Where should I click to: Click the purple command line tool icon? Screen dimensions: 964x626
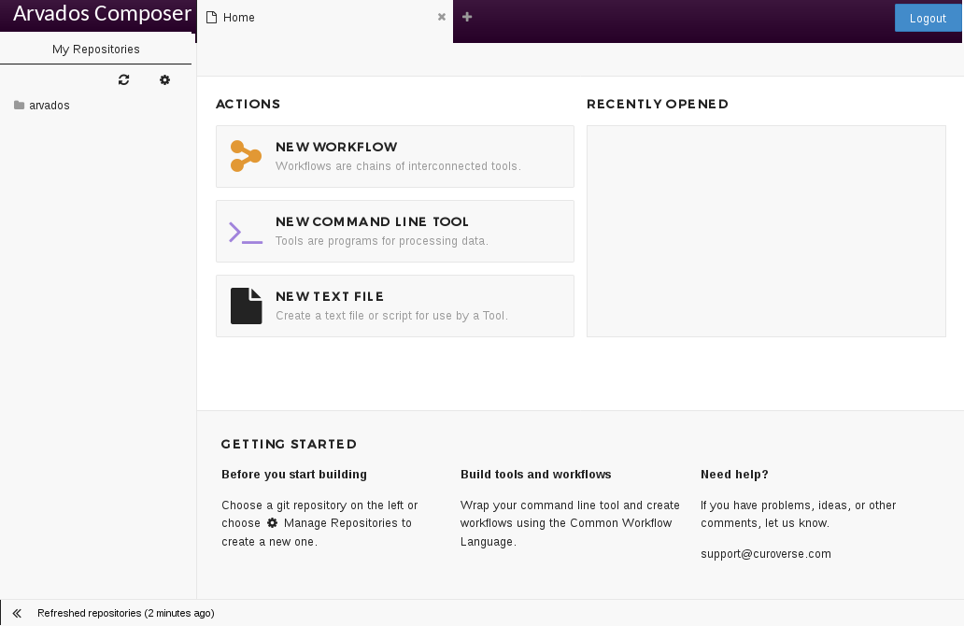pos(246,232)
